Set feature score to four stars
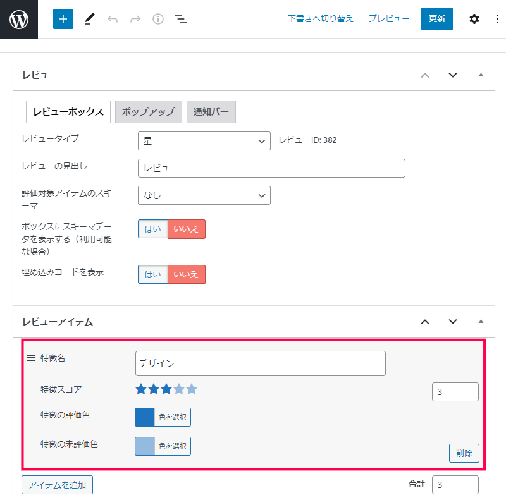This screenshot has width=506, height=500. (x=179, y=389)
